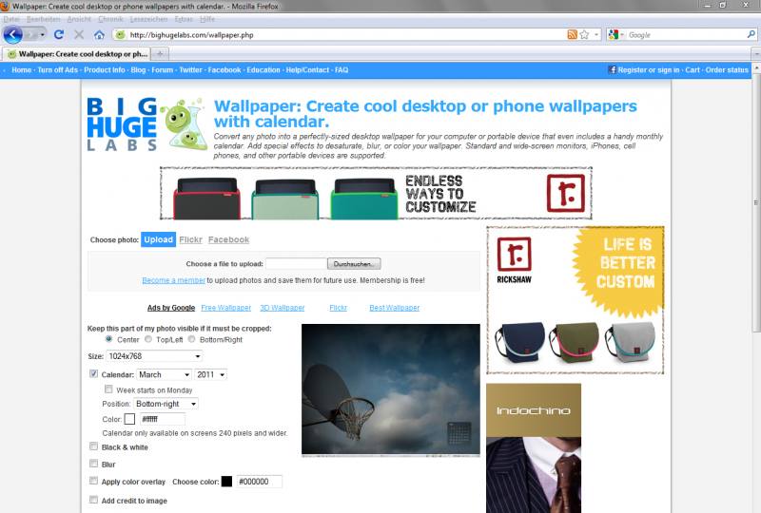Image resolution: width=761 pixels, height=513 pixels.
Task: Click the Best Wallpaper ad link
Action: tap(395, 308)
